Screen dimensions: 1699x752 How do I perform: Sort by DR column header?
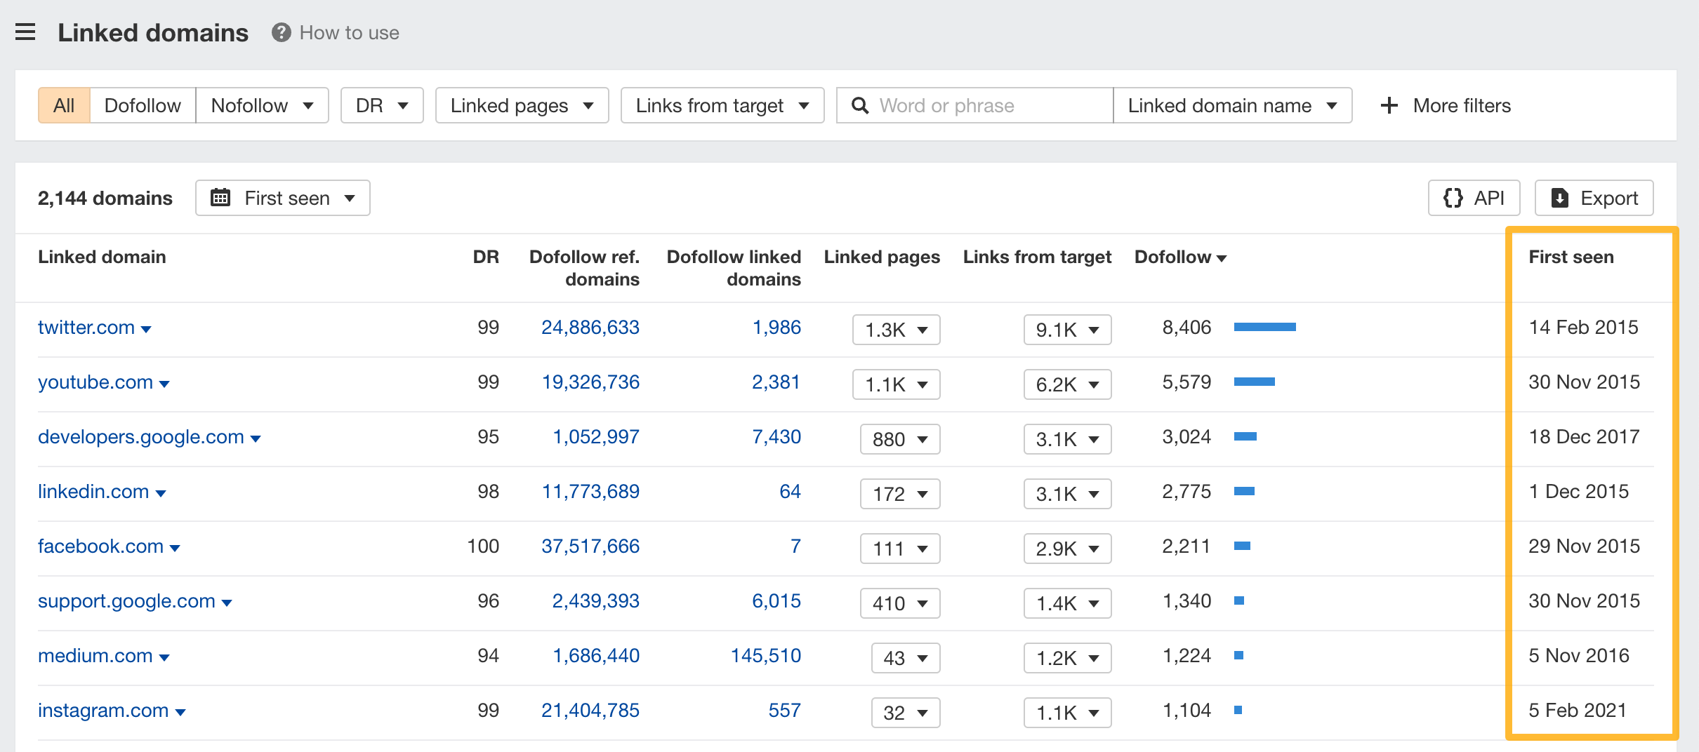(x=486, y=257)
